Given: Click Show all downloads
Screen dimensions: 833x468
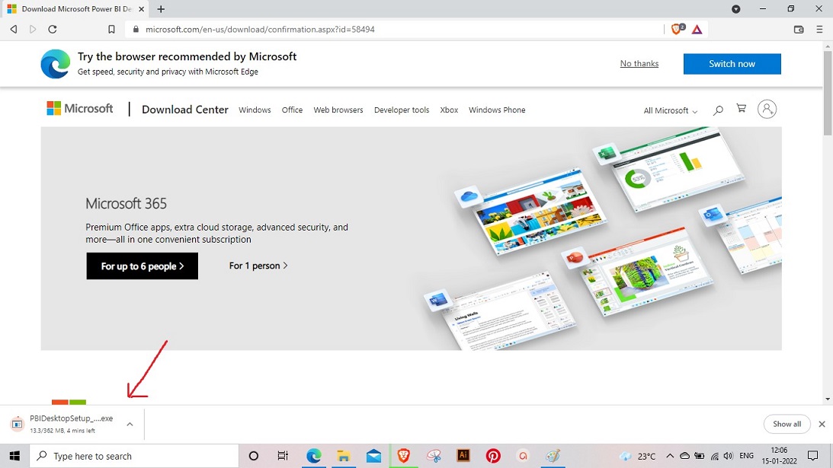Looking at the screenshot, I should (x=787, y=424).
